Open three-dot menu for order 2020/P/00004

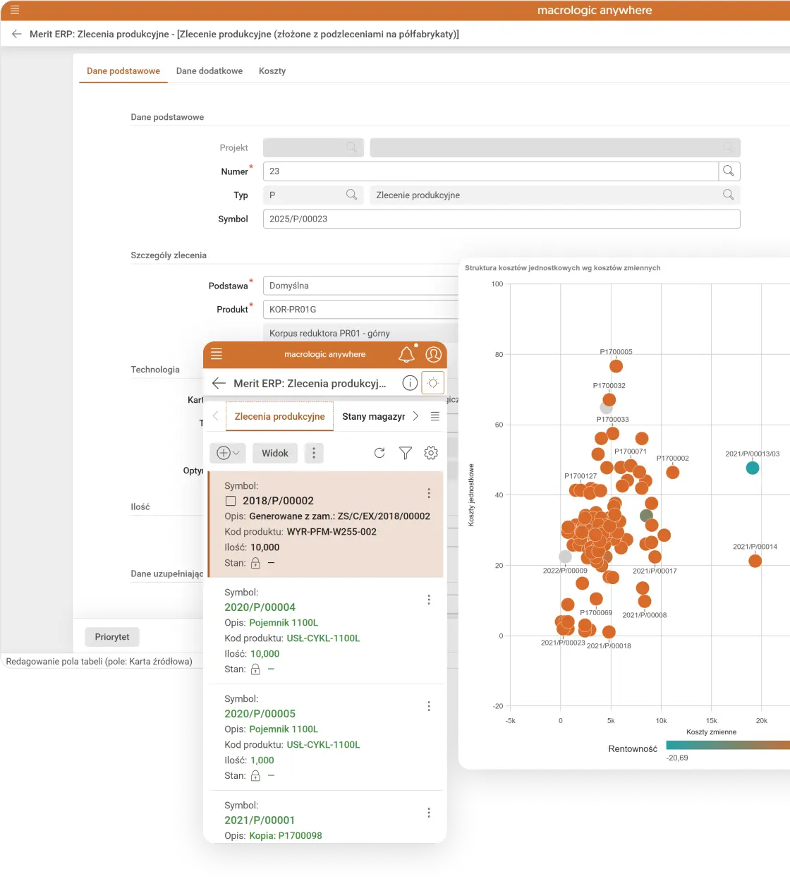pyautogui.click(x=429, y=600)
